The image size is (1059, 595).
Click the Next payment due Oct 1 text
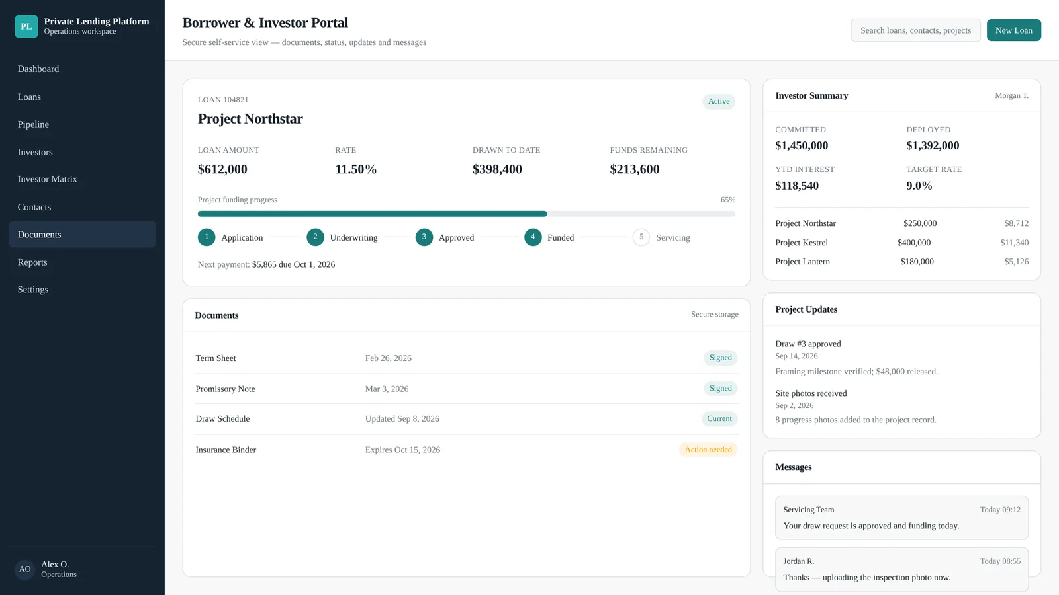pos(266,264)
